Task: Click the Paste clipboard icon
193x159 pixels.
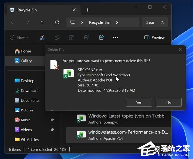Action: click(x=72, y=37)
